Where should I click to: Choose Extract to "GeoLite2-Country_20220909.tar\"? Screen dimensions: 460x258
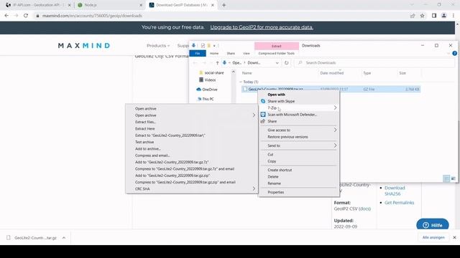click(170, 135)
